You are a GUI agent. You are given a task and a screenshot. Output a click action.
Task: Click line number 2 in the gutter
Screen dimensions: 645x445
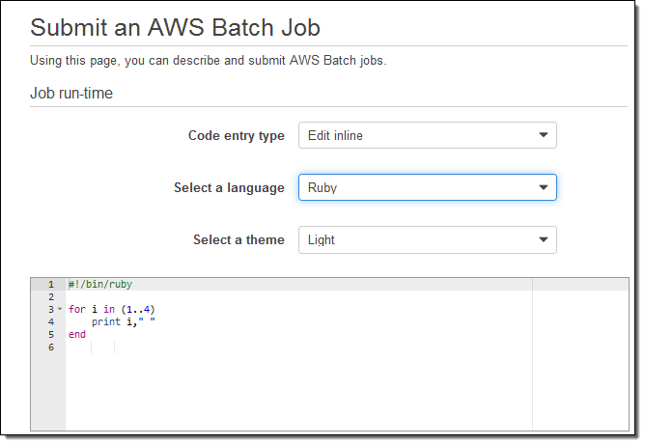(x=50, y=297)
